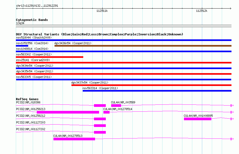Image resolution: width=239 pixels, height=154 pixels.
Task: Open CUL4A|NM_001278513 transcript label
Action: coord(68,136)
